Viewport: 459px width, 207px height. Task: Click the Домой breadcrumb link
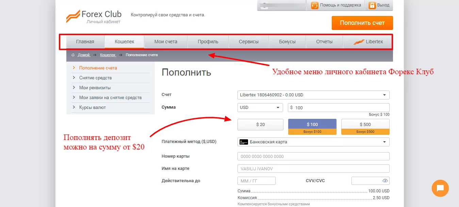pyautogui.click(x=84, y=55)
